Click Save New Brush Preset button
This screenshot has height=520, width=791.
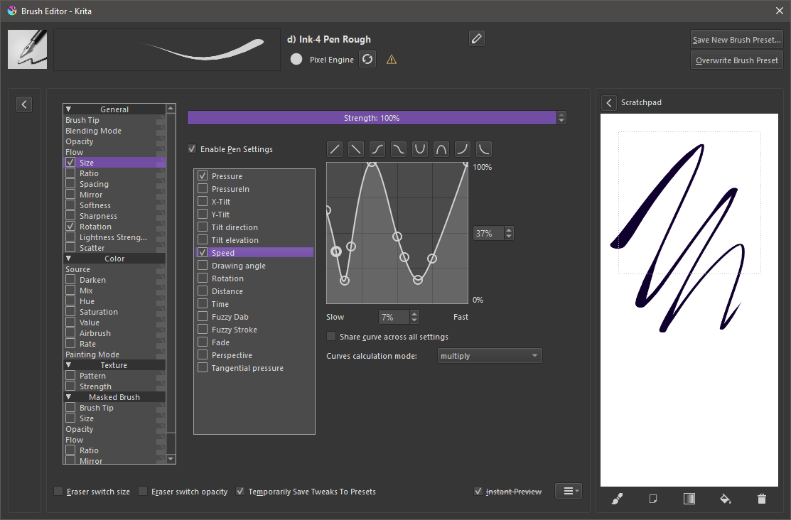coord(736,40)
